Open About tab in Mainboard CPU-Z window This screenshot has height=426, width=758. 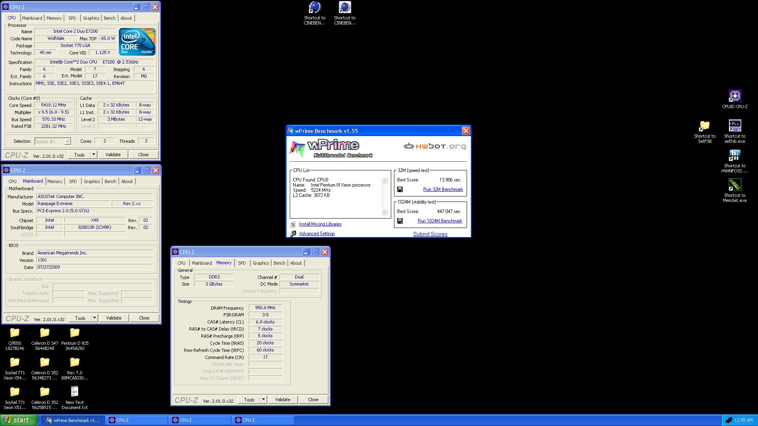pos(127,181)
